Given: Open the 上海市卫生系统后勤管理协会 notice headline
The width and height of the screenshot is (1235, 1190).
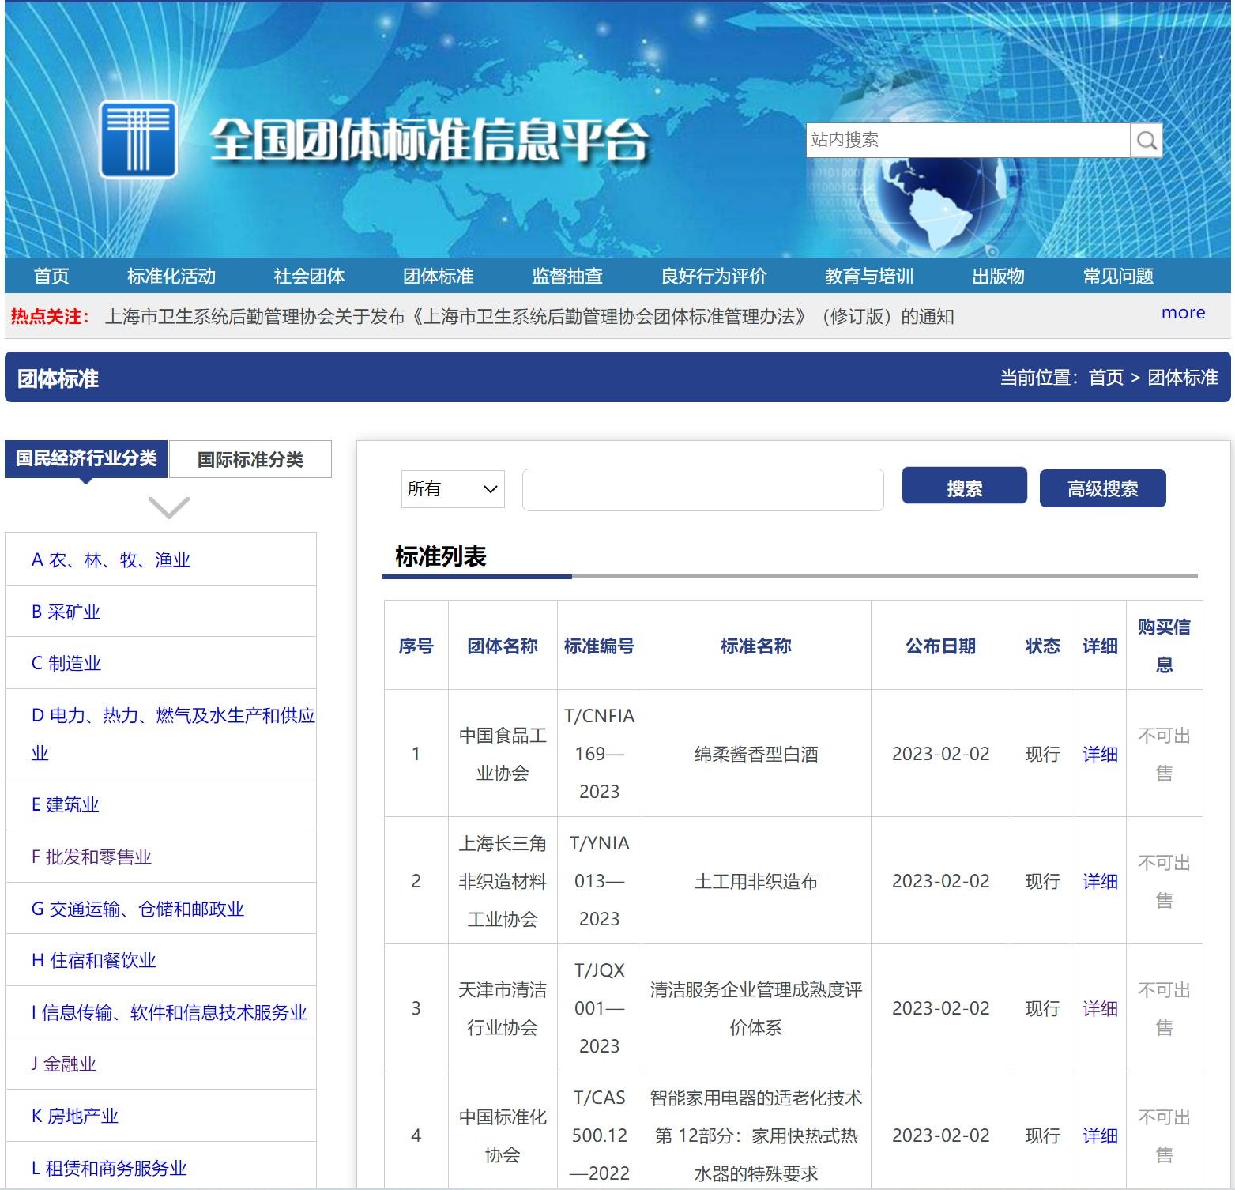Looking at the screenshot, I should tap(529, 317).
